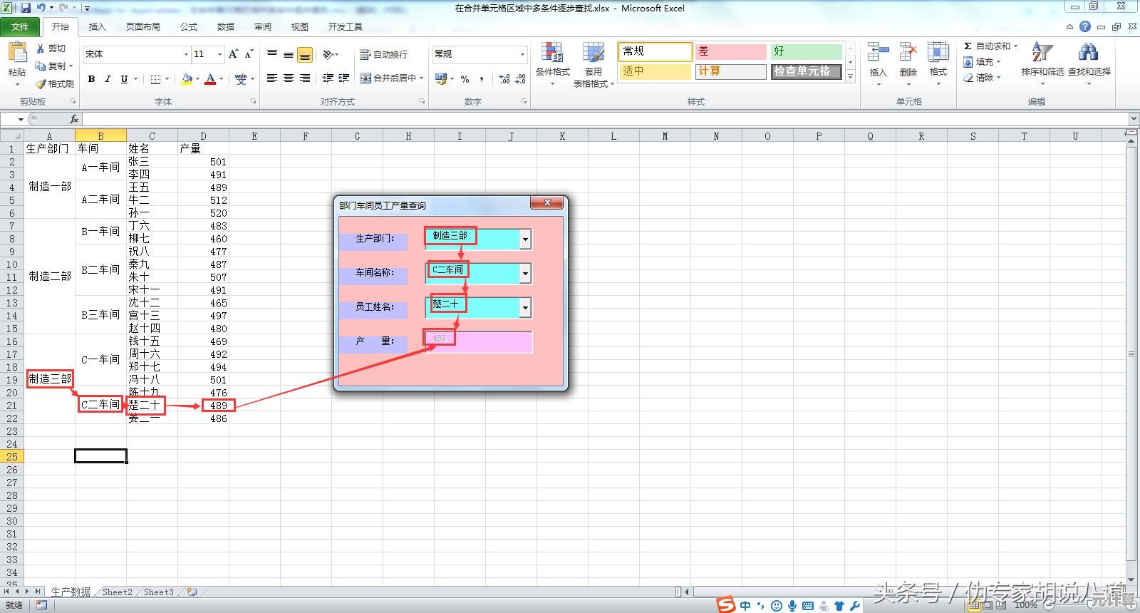Click the AutoSum (自动求和) icon
1140x613 pixels.
(x=968, y=46)
